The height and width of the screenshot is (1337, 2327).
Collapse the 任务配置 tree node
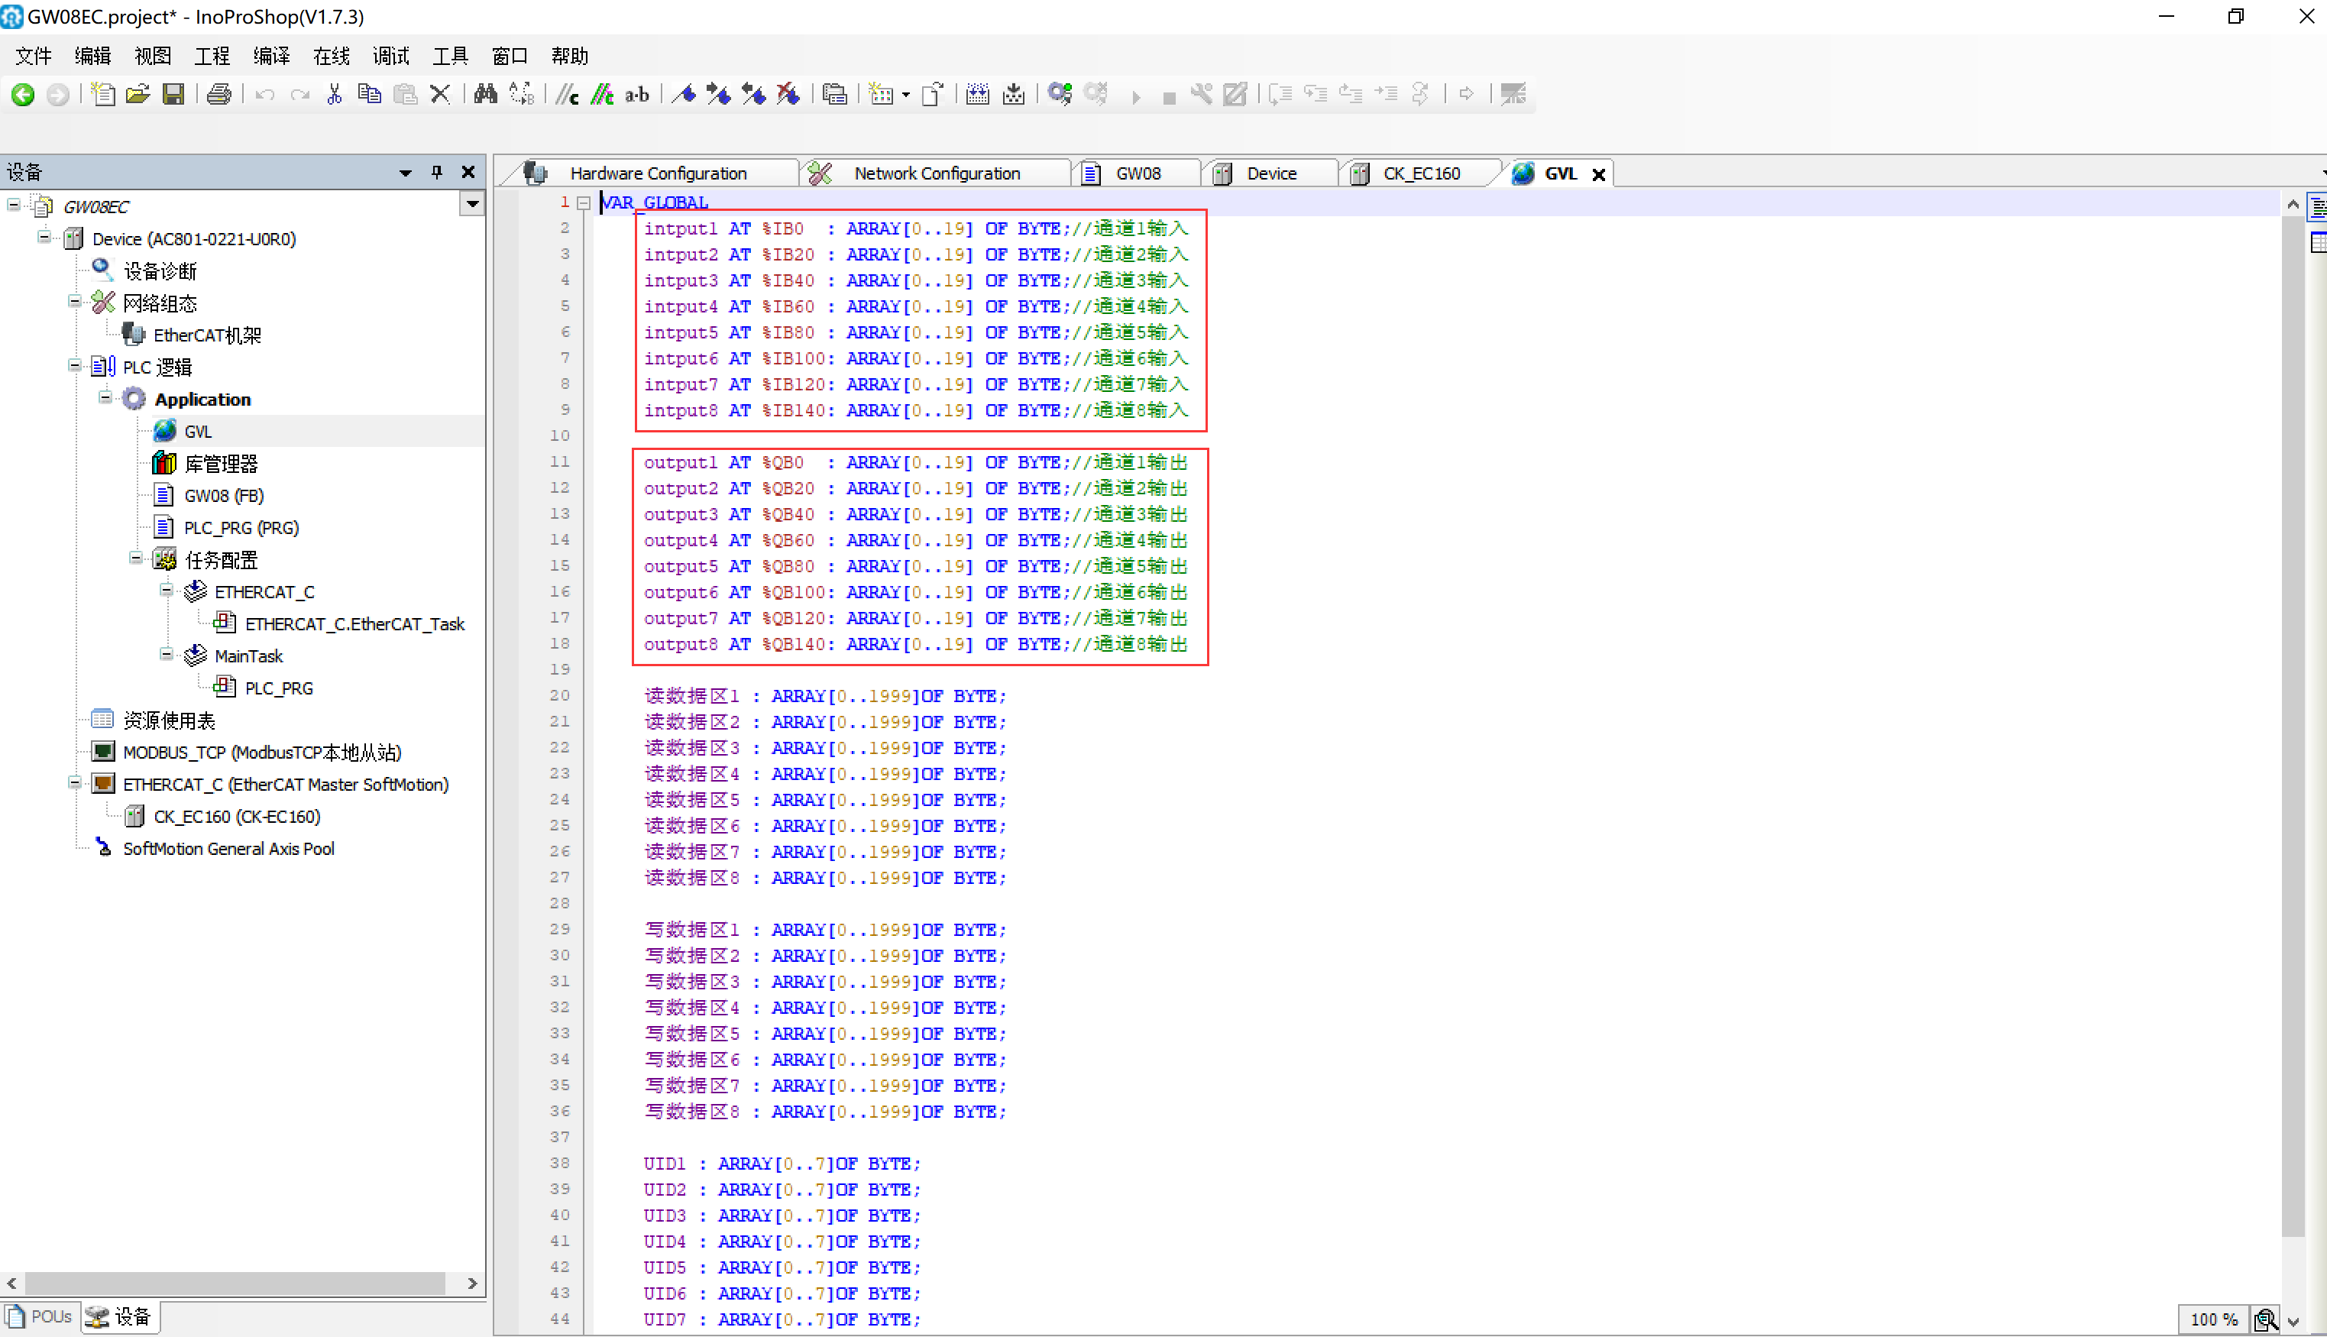(136, 558)
